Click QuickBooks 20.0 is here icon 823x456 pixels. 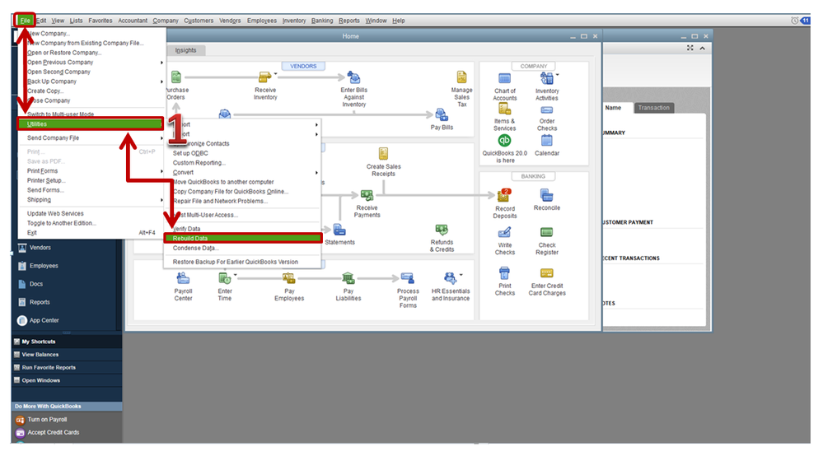click(x=504, y=141)
